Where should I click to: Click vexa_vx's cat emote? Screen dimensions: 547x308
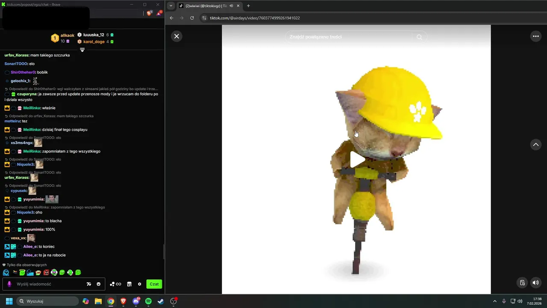[31, 238]
